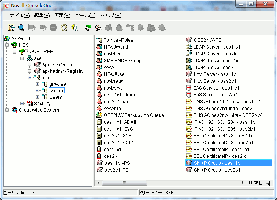This screenshot has height=200, width=277.
Task: Click the grayed round stop toolbar icon
Action: (x=53, y=28)
